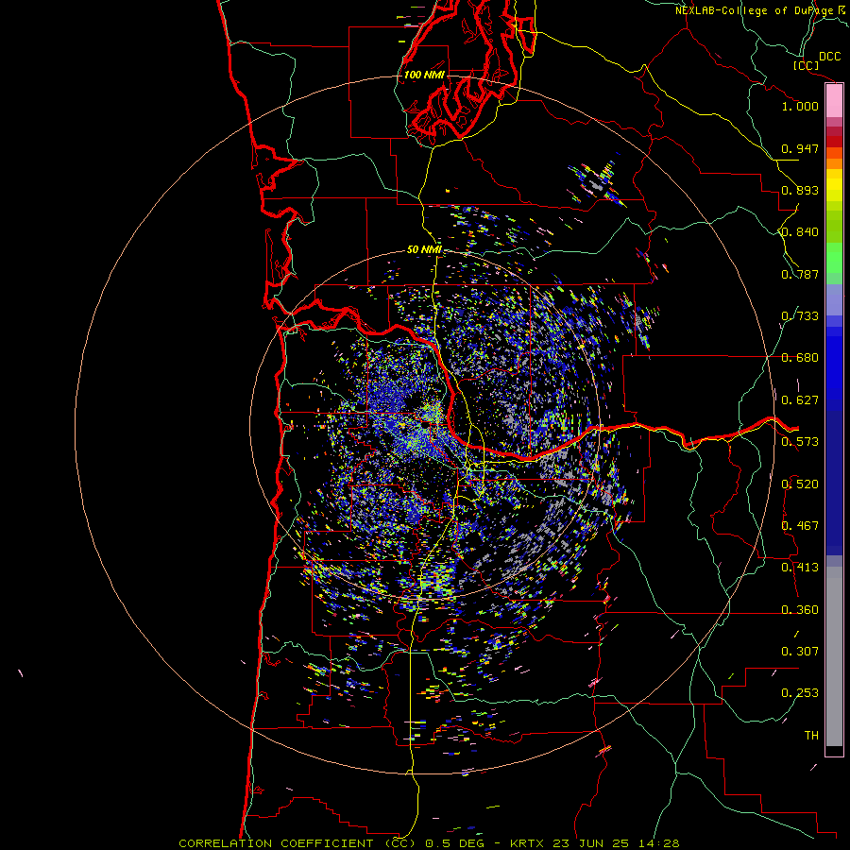The height and width of the screenshot is (850, 850).
Task: Click the DCC product label above legend
Action: [x=829, y=57]
